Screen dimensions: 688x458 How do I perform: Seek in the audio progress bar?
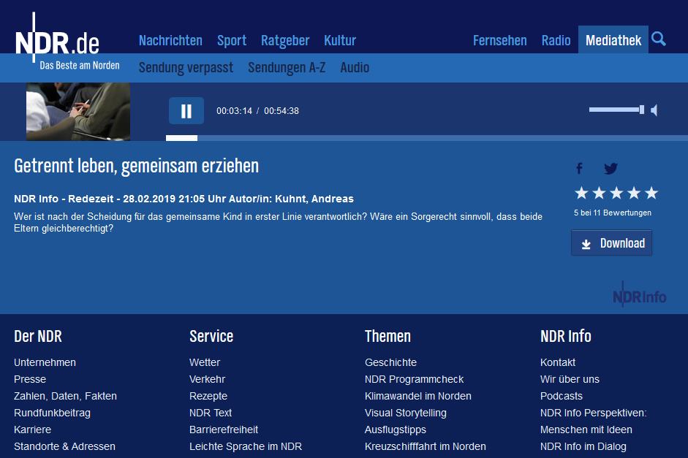click(426, 138)
